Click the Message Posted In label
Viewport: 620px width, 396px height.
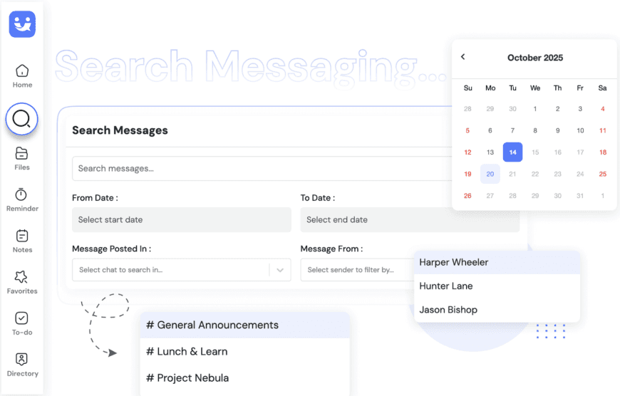[x=111, y=249]
